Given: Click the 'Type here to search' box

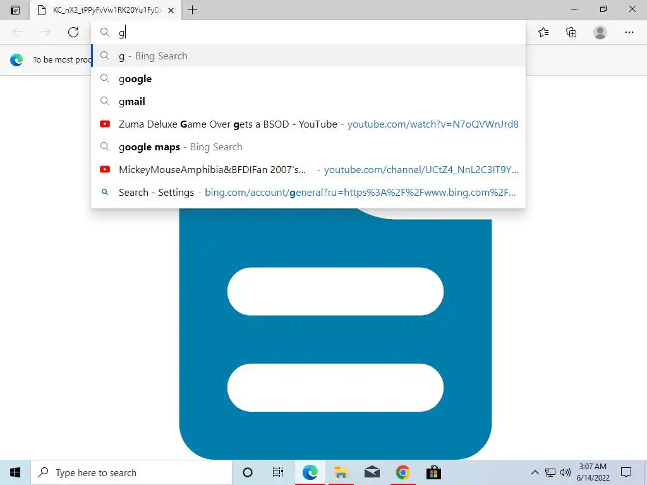Looking at the screenshot, I should click(131, 472).
